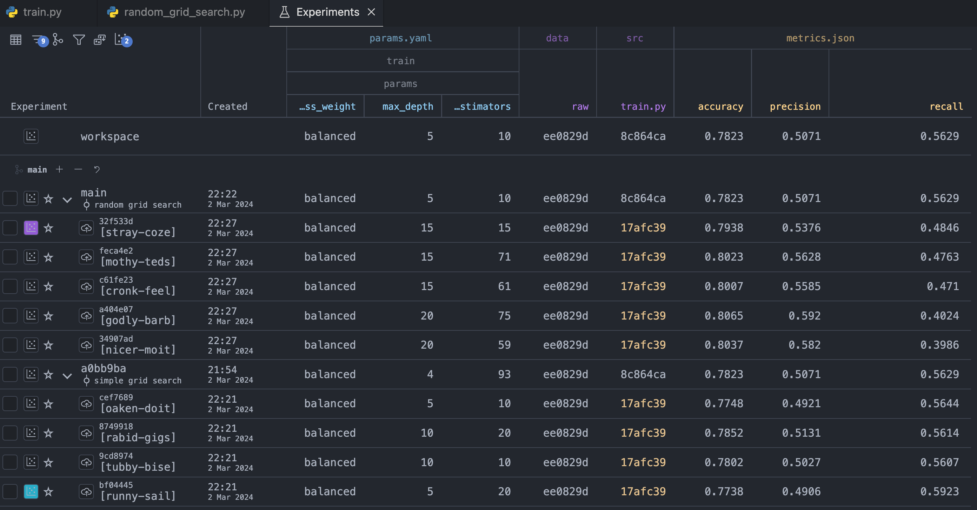This screenshot has width=977, height=510.
Task: Click the accuracy column header
Action: coord(720,107)
